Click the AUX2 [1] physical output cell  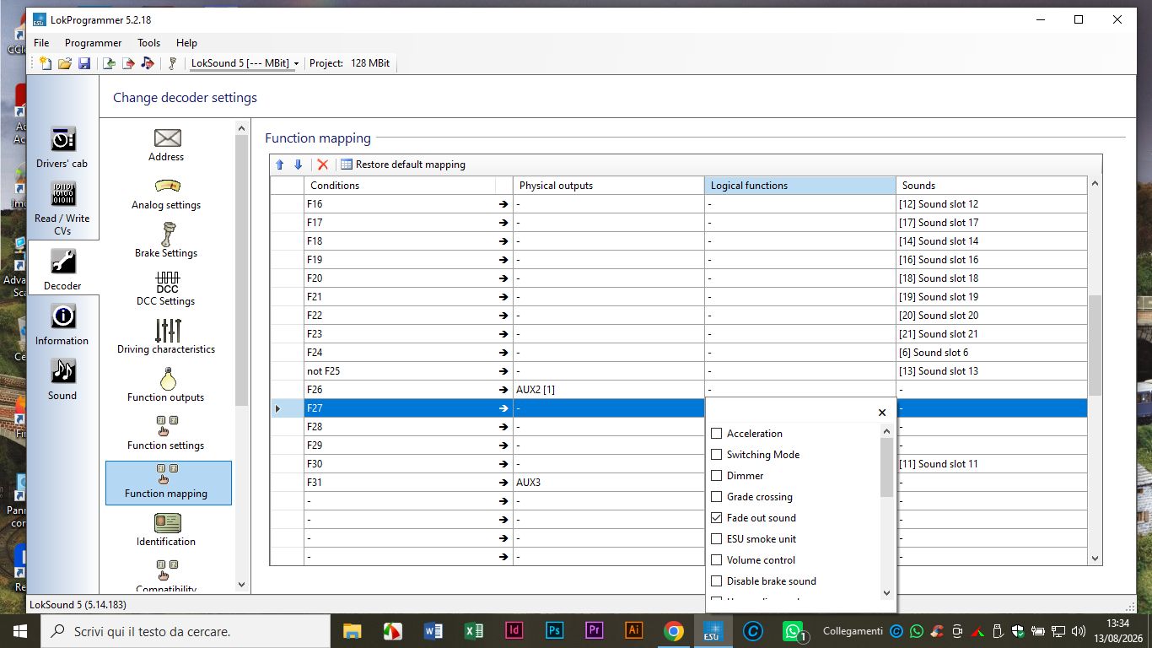(x=609, y=390)
